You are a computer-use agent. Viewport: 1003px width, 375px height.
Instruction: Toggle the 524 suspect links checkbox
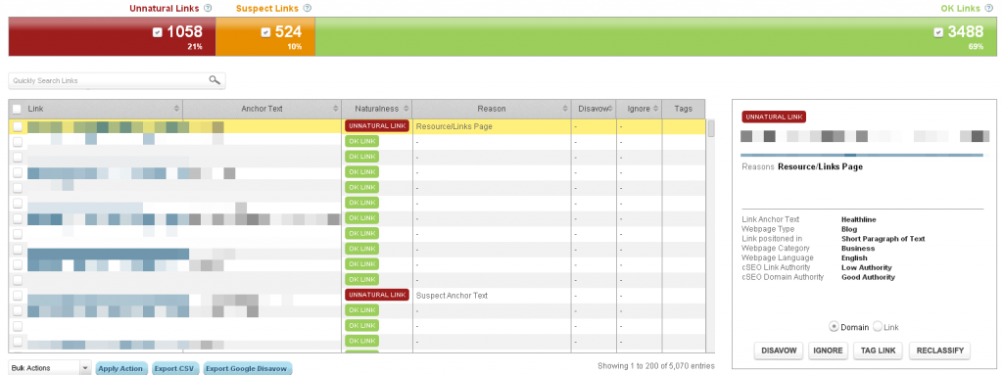pyautogui.click(x=265, y=32)
